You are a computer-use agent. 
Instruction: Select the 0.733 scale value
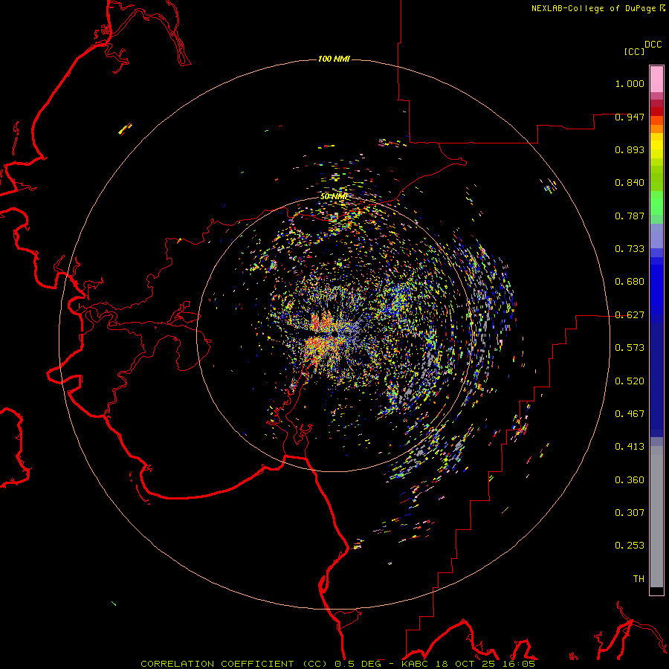coord(630,249)
